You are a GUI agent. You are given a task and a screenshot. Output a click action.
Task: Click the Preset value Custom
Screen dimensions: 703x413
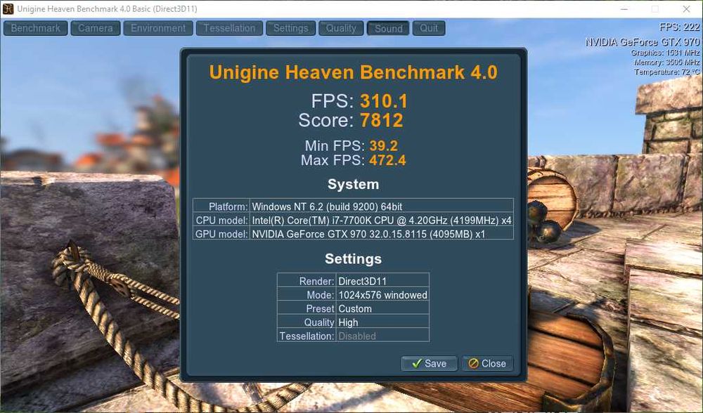click(355, 308)
